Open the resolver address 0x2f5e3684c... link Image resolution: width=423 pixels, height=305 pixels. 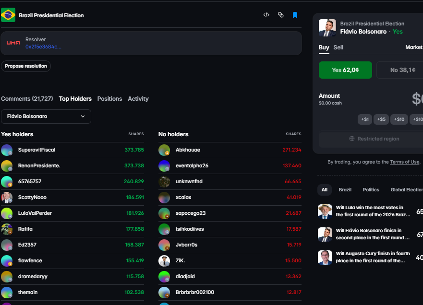[x=43, y=47]
